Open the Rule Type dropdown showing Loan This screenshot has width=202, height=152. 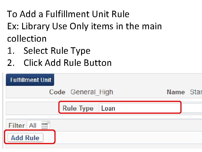click(x=140, y=108)
